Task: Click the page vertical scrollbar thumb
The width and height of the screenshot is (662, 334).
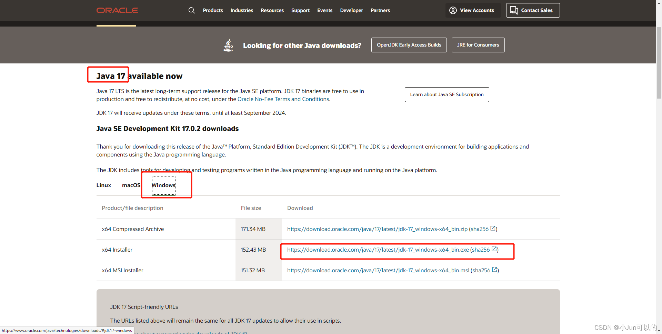Action: 659,62
